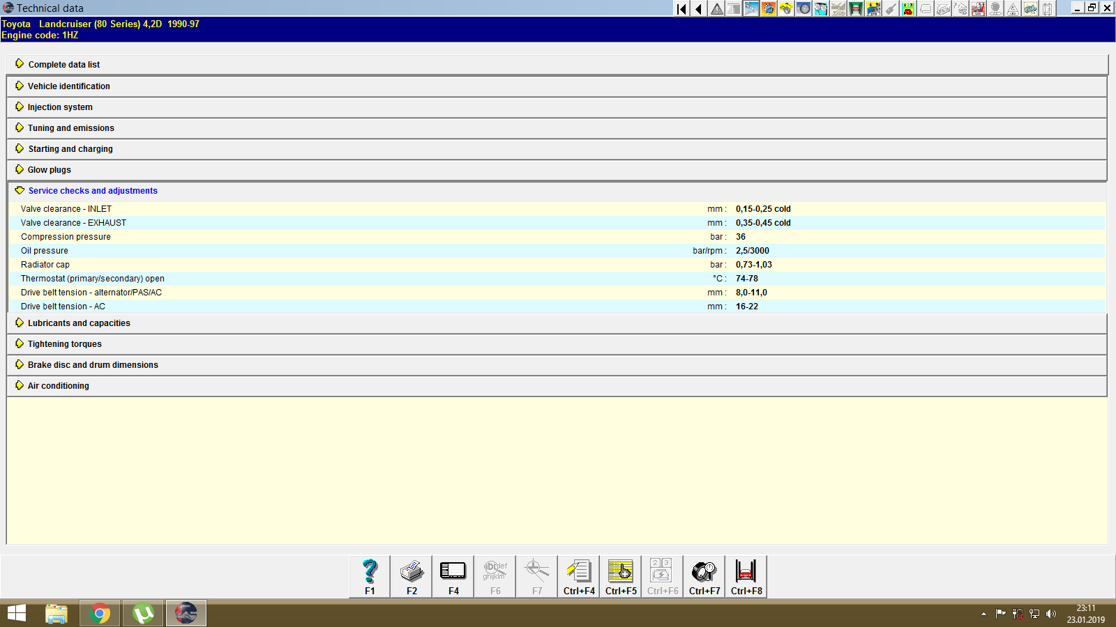The image size is (1116, 627).
Task: Click the Ctrl+F8 vehicle lift icon
Action: 746,571
